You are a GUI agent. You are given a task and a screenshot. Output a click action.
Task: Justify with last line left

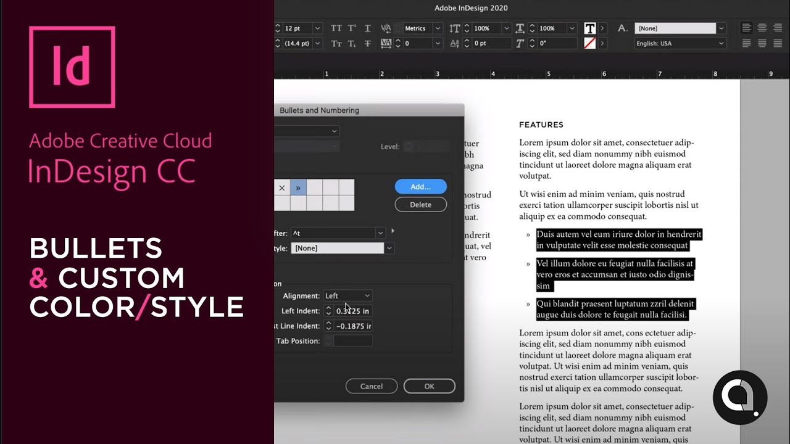[x=747, y=43]
